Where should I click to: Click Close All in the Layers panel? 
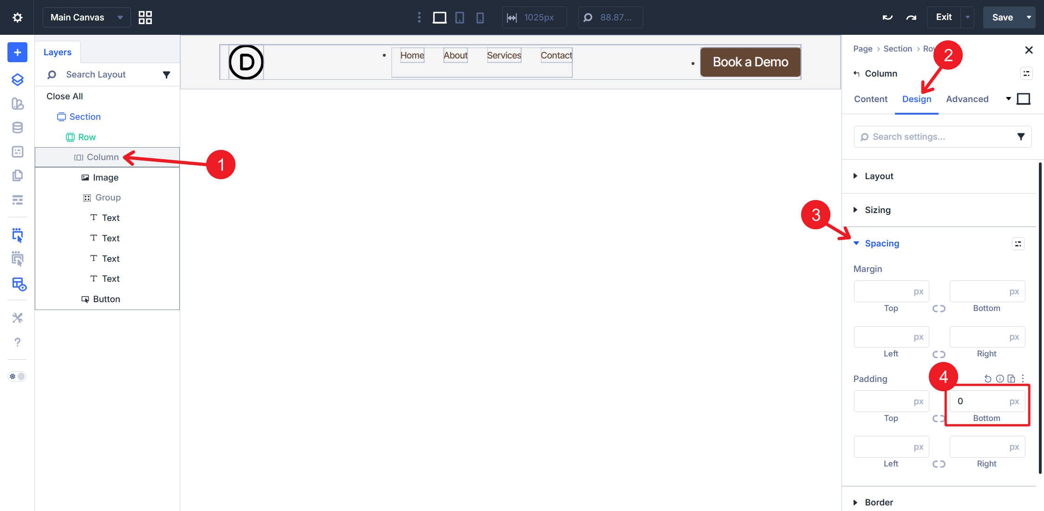64,96
